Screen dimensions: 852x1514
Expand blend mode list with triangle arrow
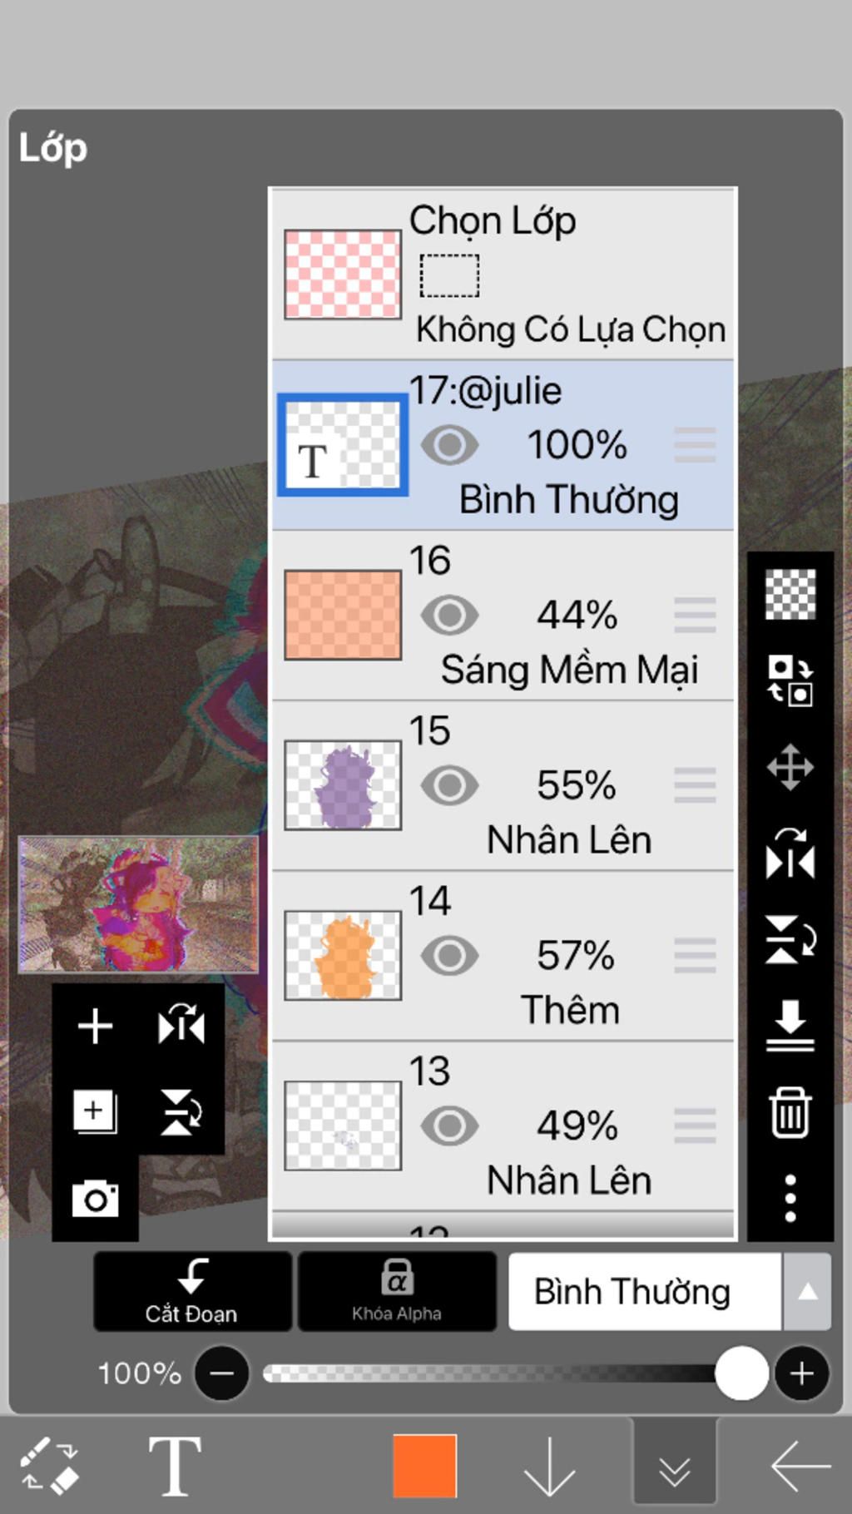tap(807, 1292)
